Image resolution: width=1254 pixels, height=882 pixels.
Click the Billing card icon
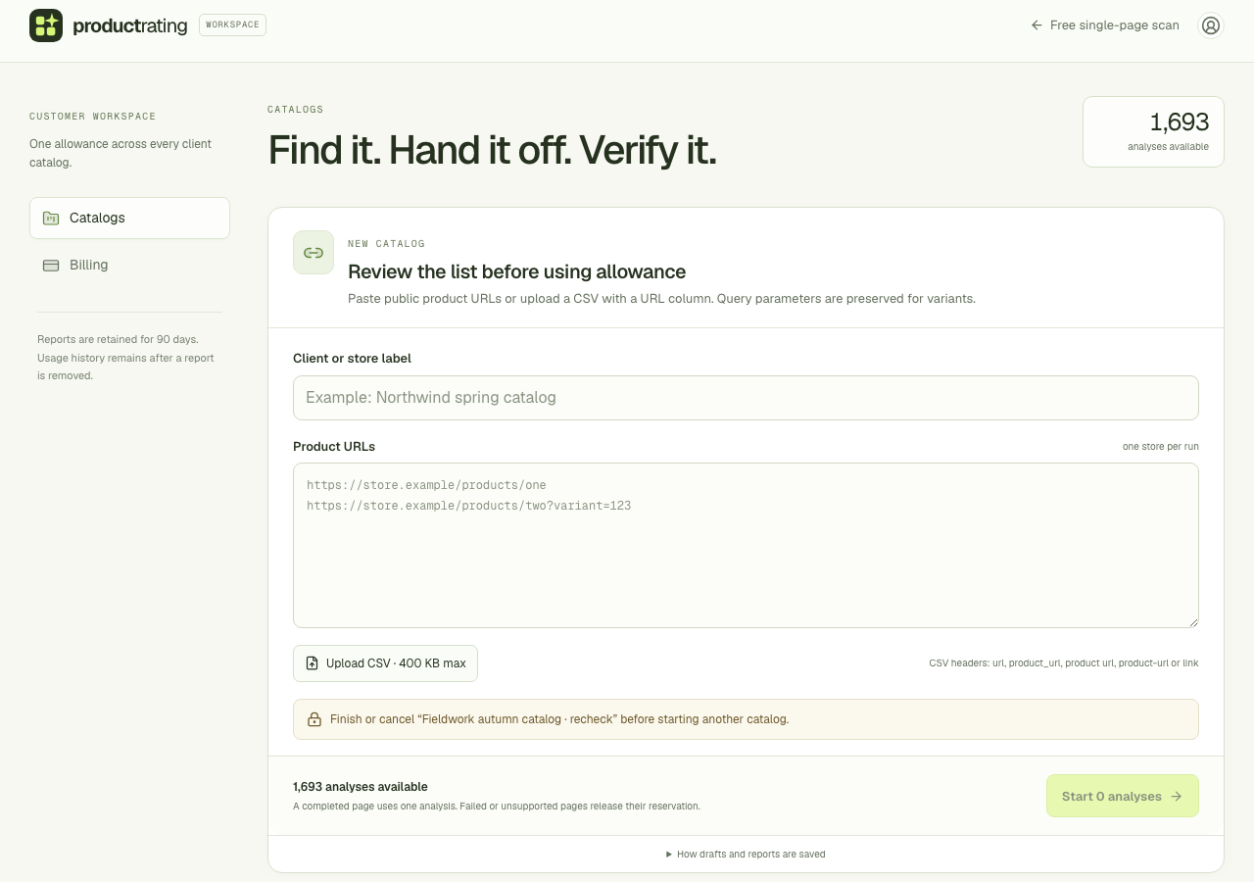tap(51, 266)
